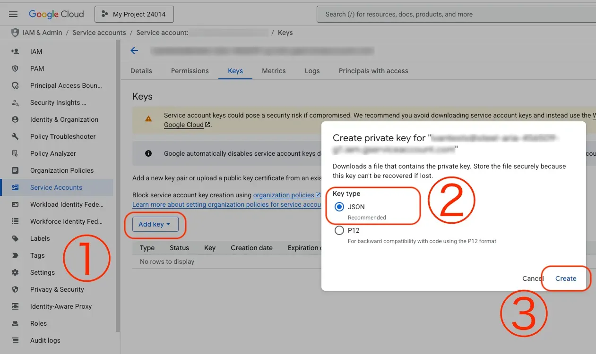Switch to the Metrics tab
The height and width of the screenshot is (354, 596).
274,71
